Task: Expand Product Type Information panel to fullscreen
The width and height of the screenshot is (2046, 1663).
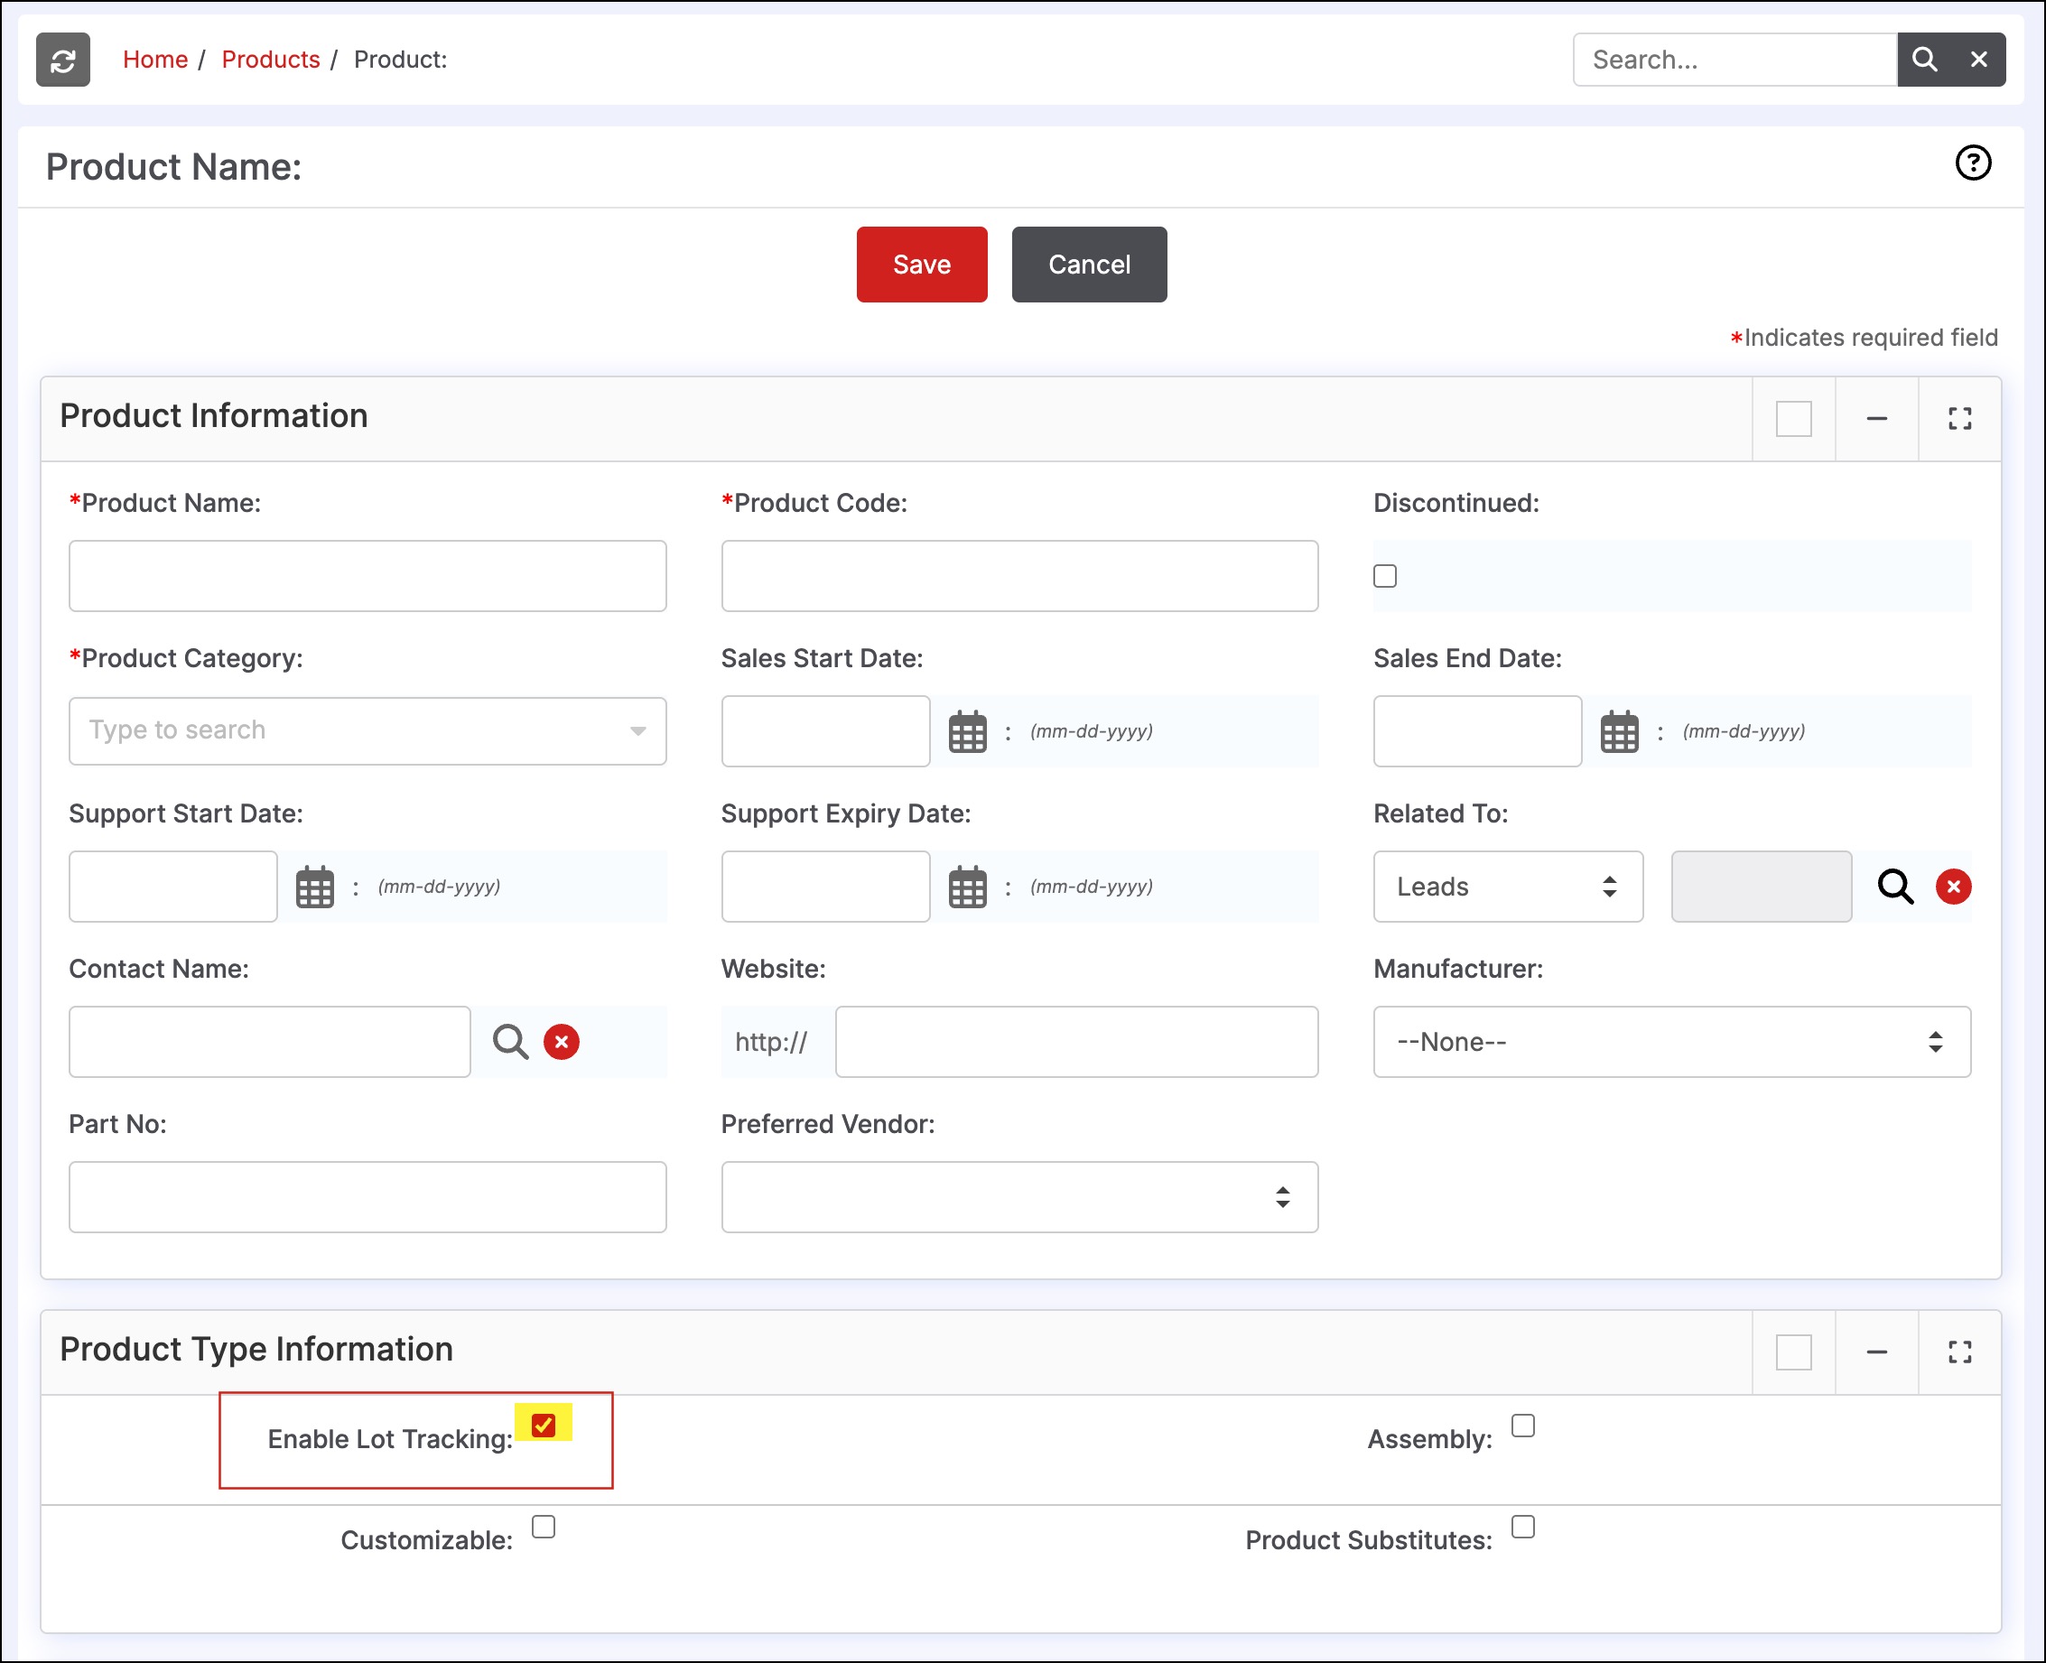Action: click(x=1960, y=1352)
